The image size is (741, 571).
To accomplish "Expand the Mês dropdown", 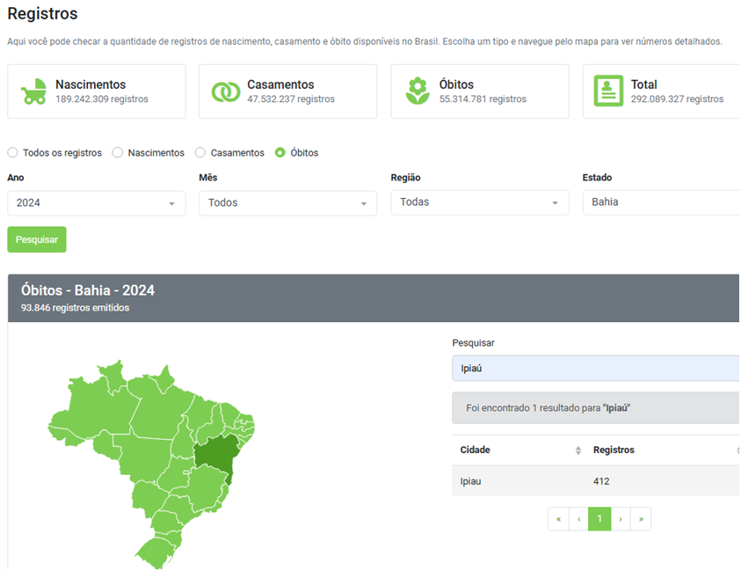I will [x=288, y=203].
